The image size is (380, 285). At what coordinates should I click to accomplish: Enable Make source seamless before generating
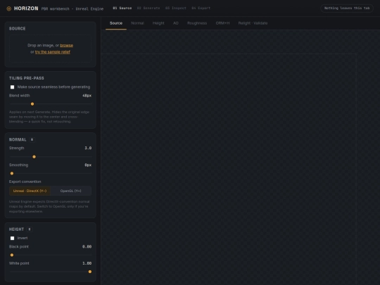coord(13,87)
